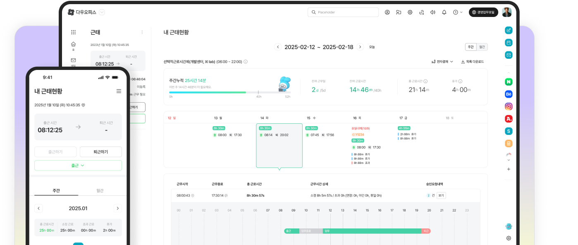Open the green N shortcut icon
Image resolution: width=578 pixels, height=245 pixels.
click(509, 82)
